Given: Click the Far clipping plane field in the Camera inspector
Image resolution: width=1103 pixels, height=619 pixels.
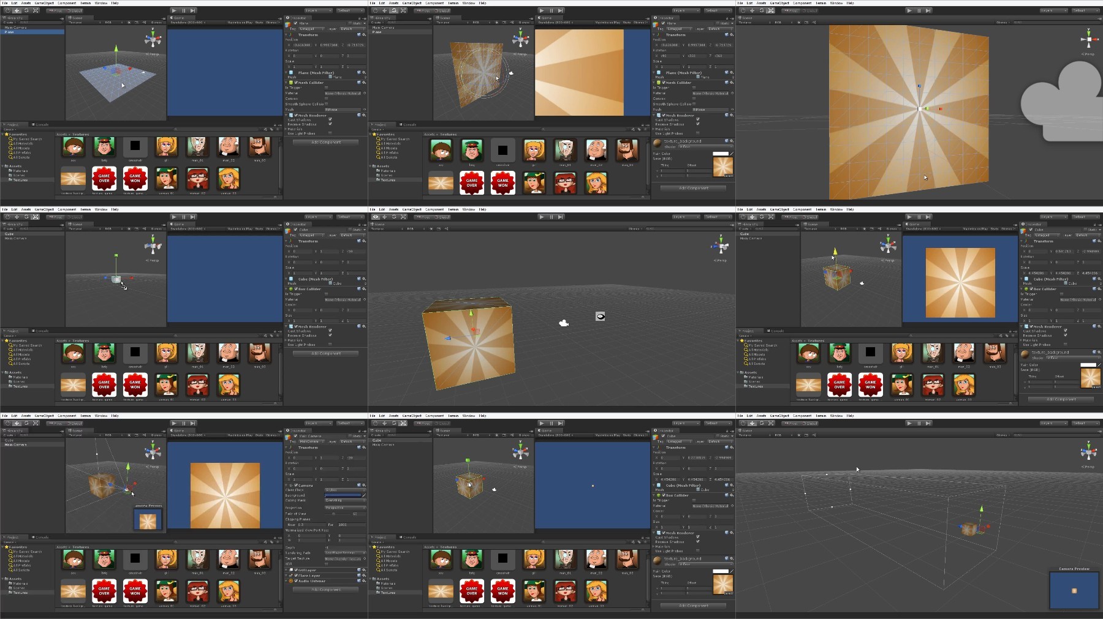Looking at the screenshot, I should tap(352, 525).
